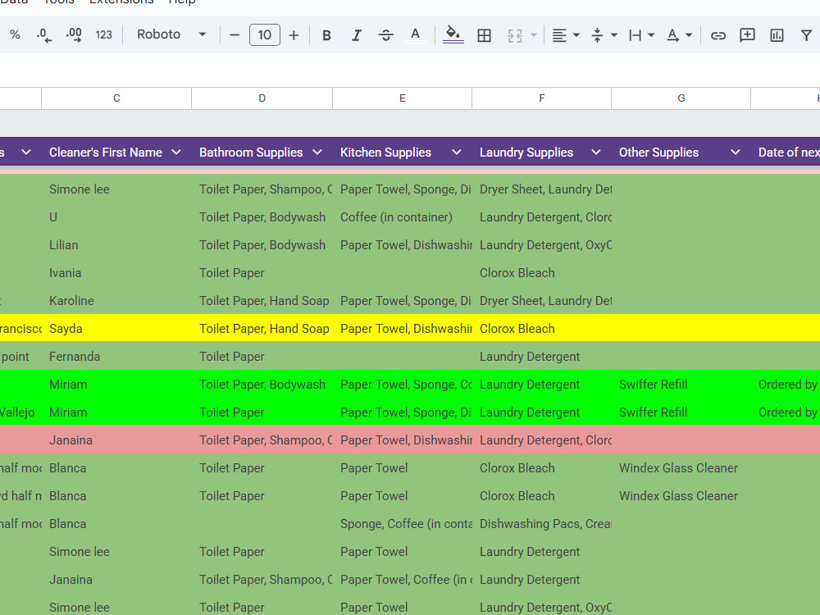Open text wrapping options
The height and width of the screenshot is (615, 820).
point(641,35)
